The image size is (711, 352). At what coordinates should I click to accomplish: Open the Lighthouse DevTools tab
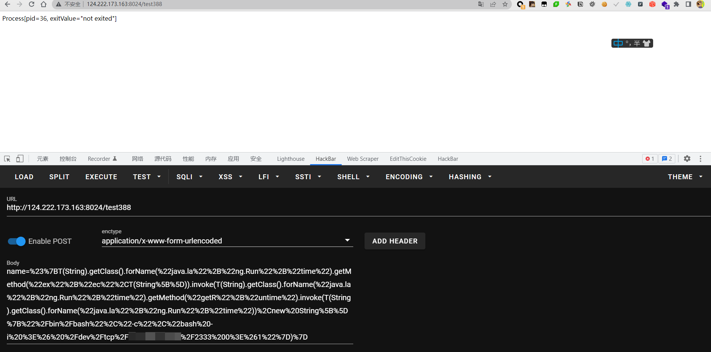291,159
